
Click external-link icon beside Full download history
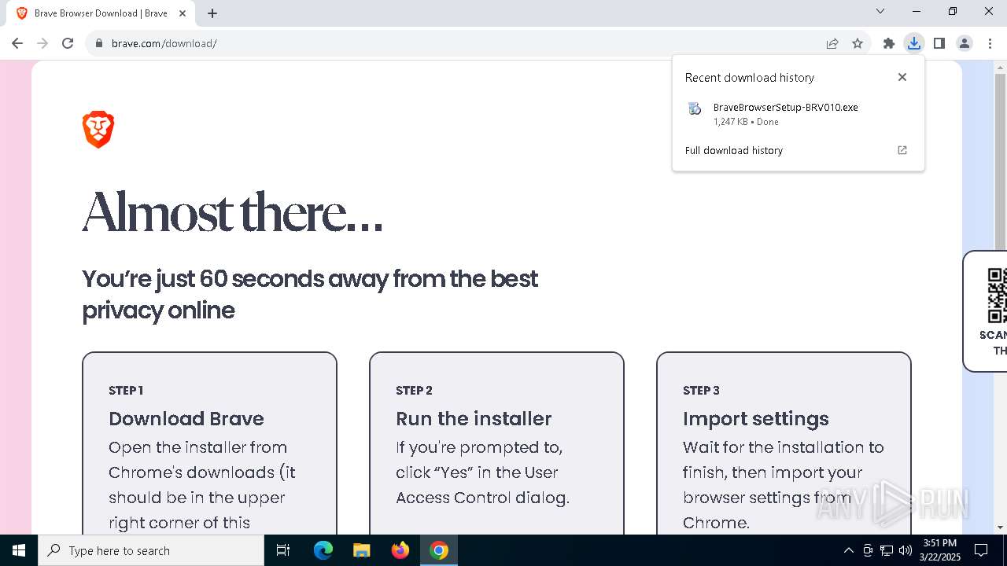pyautogui.click(x=902, y=150)
